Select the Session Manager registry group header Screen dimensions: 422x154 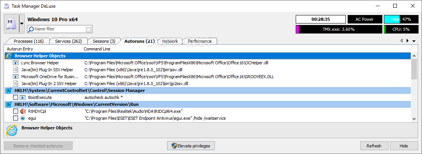[208, 90]
